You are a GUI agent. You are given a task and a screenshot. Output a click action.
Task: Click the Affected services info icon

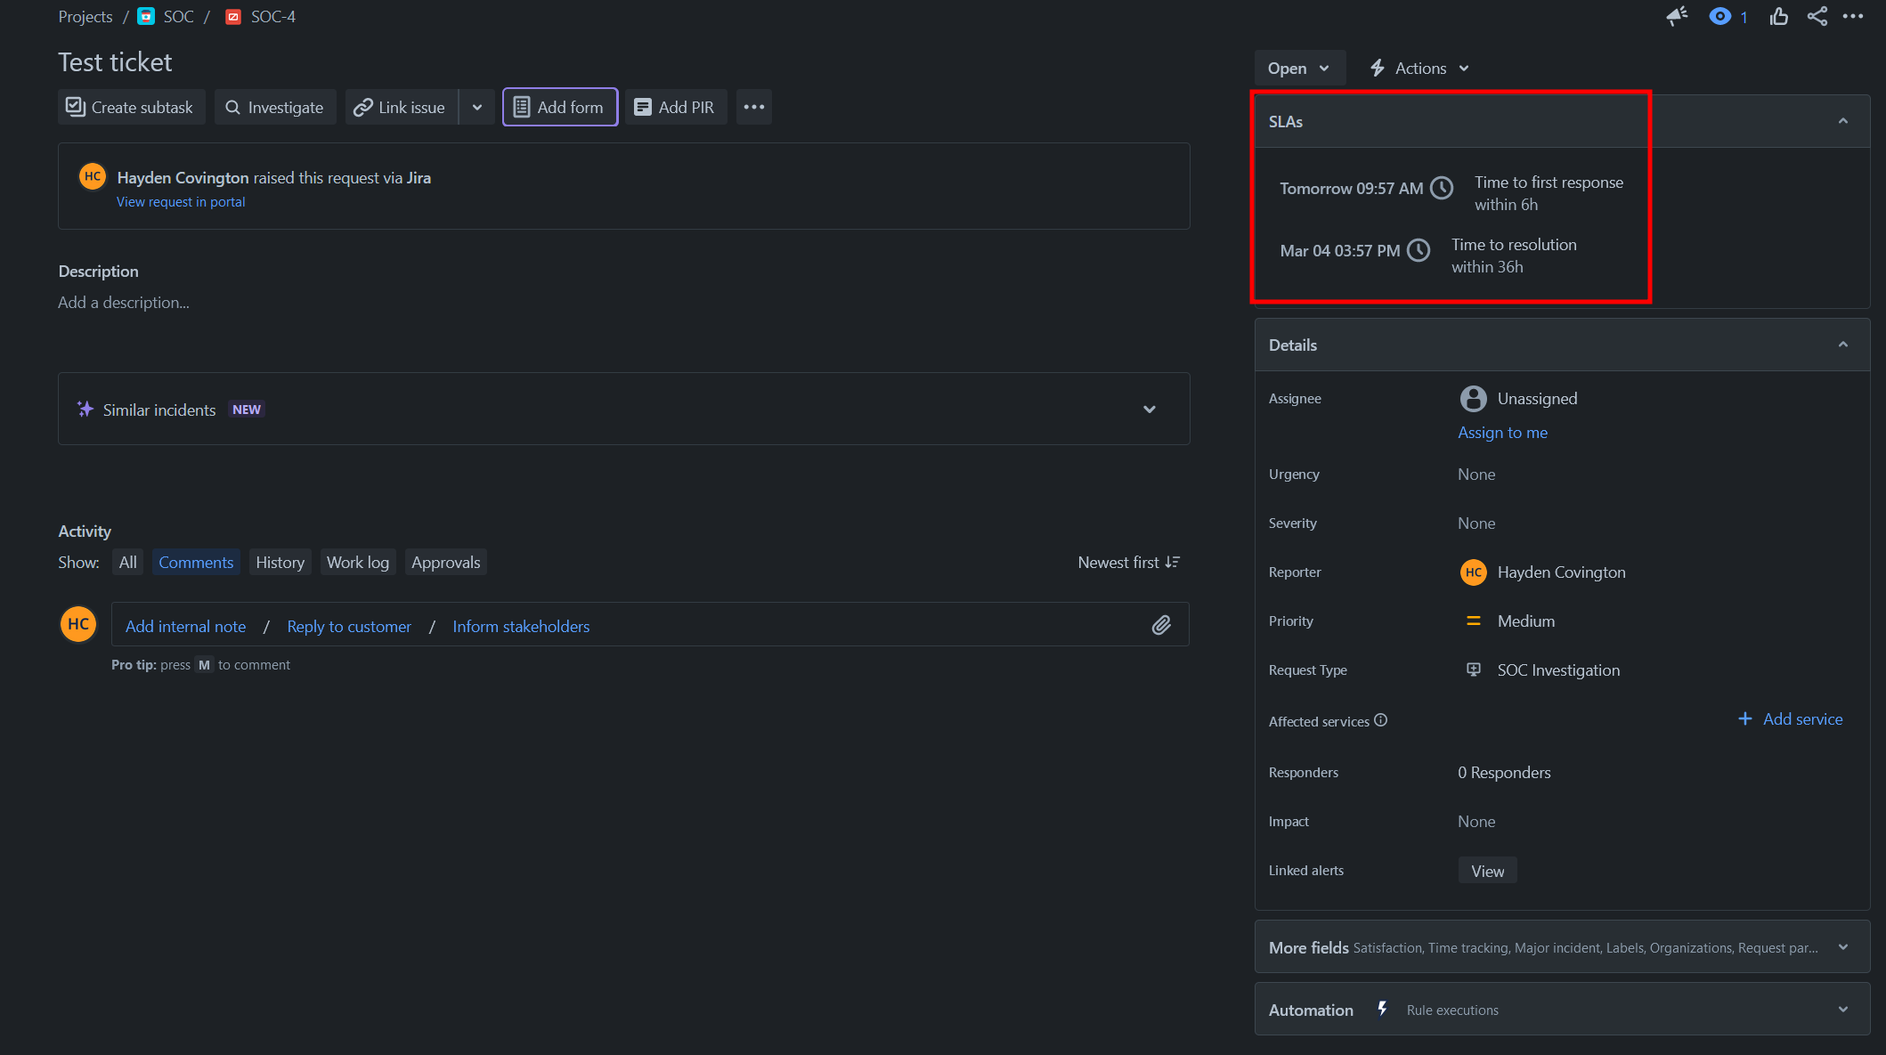(1380, 720)
